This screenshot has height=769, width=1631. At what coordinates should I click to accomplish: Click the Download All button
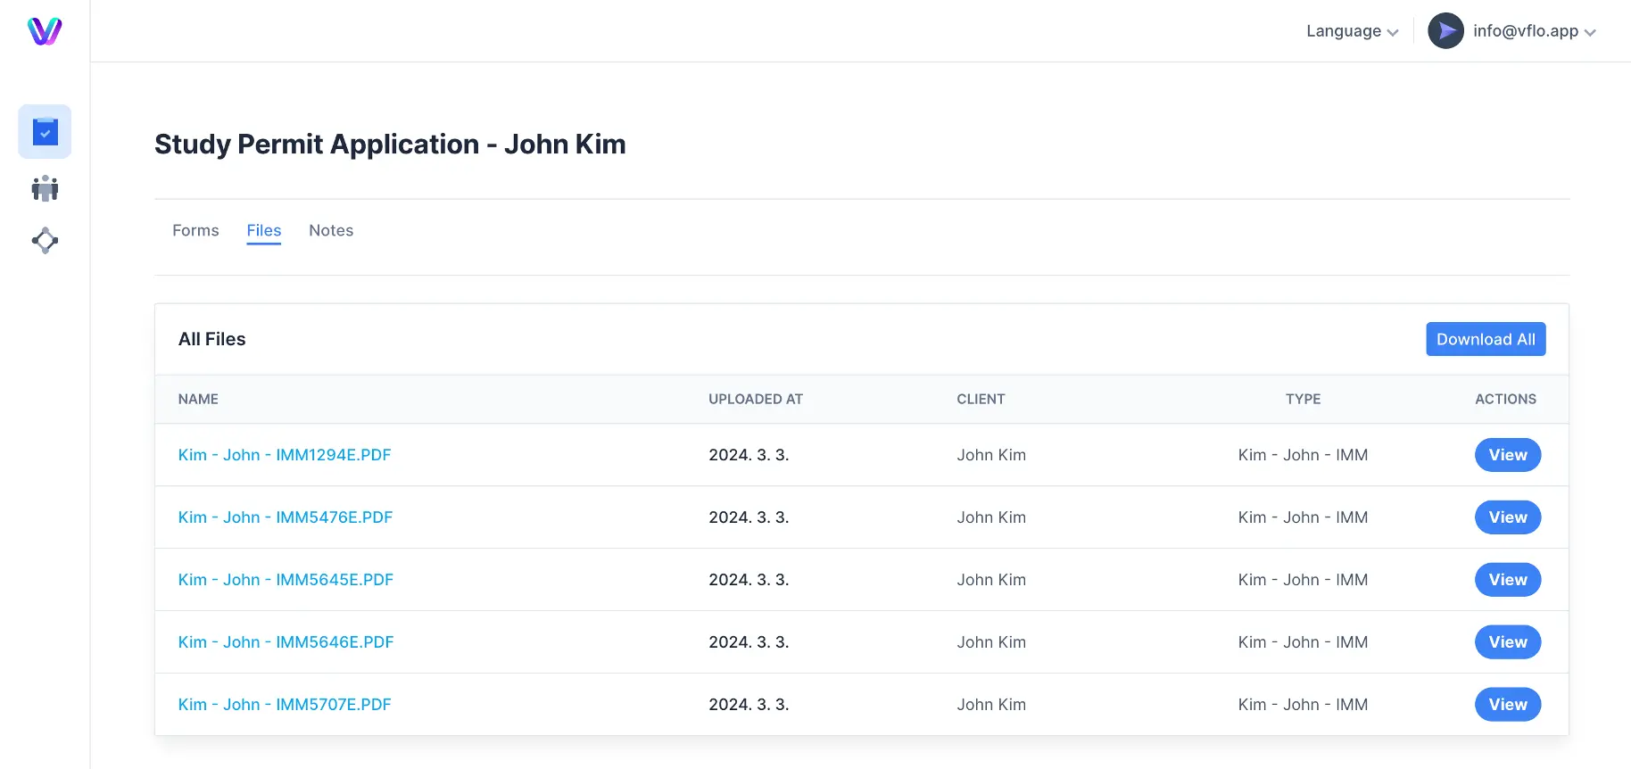click(1486, 339)
